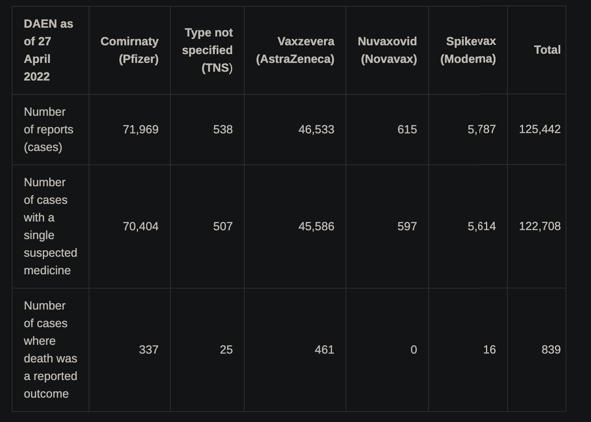
Task: Click the value 5,787
Action: coord(482,129)
